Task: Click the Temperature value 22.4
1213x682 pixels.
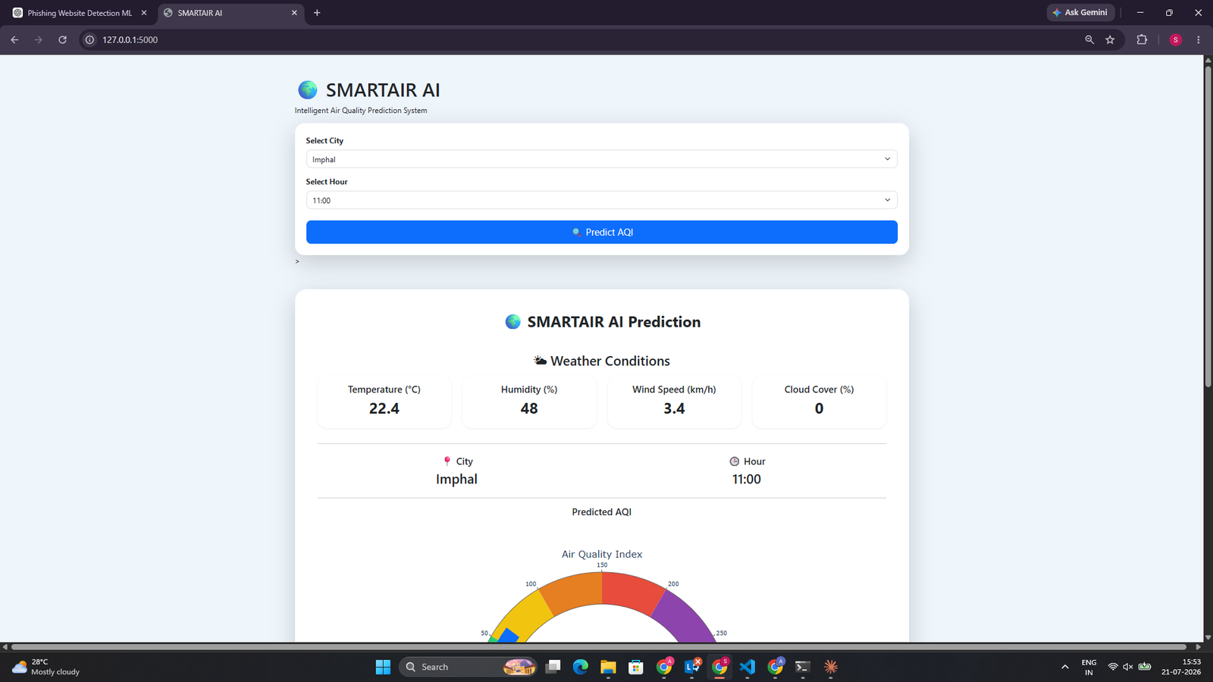Action: coord(384,408)
